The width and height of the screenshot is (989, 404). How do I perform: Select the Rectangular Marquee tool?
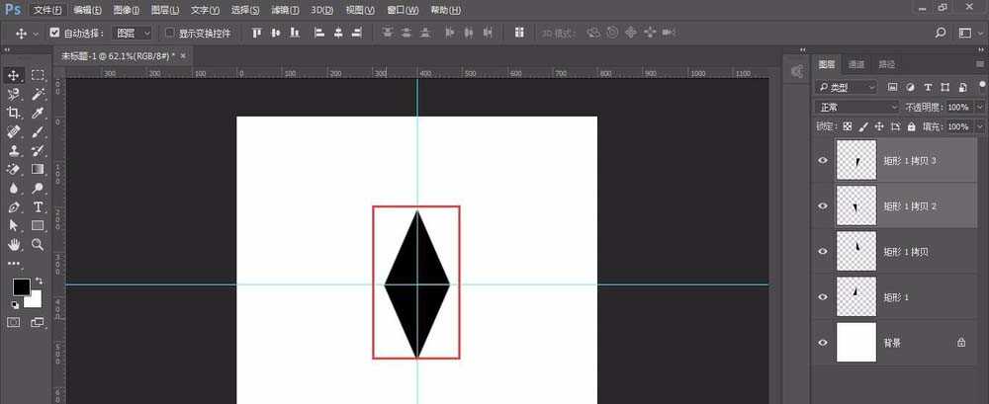coord(38,75)
